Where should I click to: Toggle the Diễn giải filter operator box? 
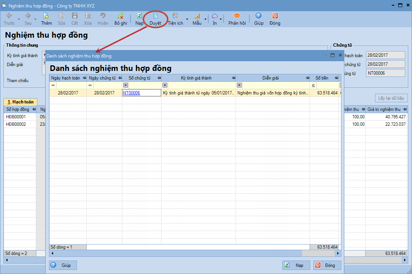tap(239, 85)
